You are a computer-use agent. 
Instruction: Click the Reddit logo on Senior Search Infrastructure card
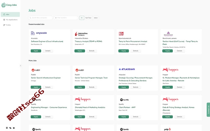[36, 70]
